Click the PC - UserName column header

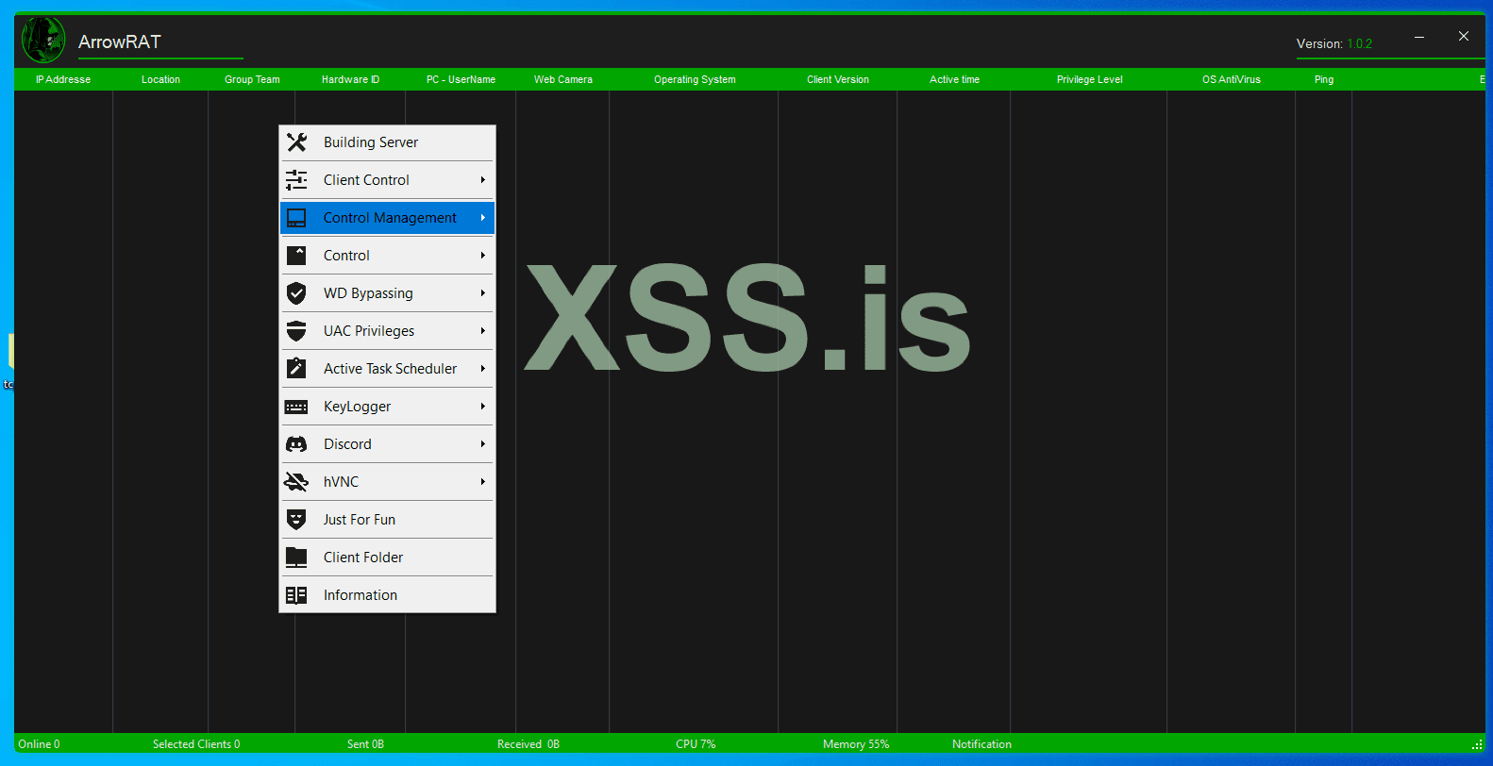click(x=461, y=79)
